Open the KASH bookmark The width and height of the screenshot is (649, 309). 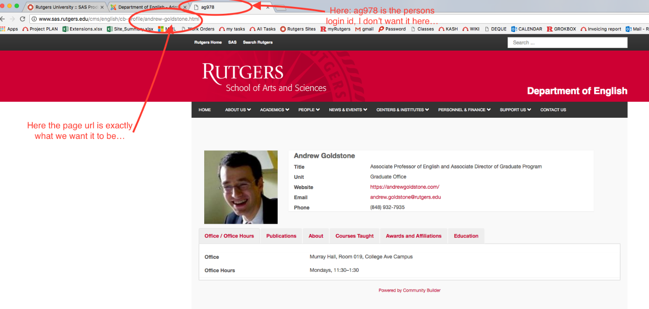tap(448, 29)
